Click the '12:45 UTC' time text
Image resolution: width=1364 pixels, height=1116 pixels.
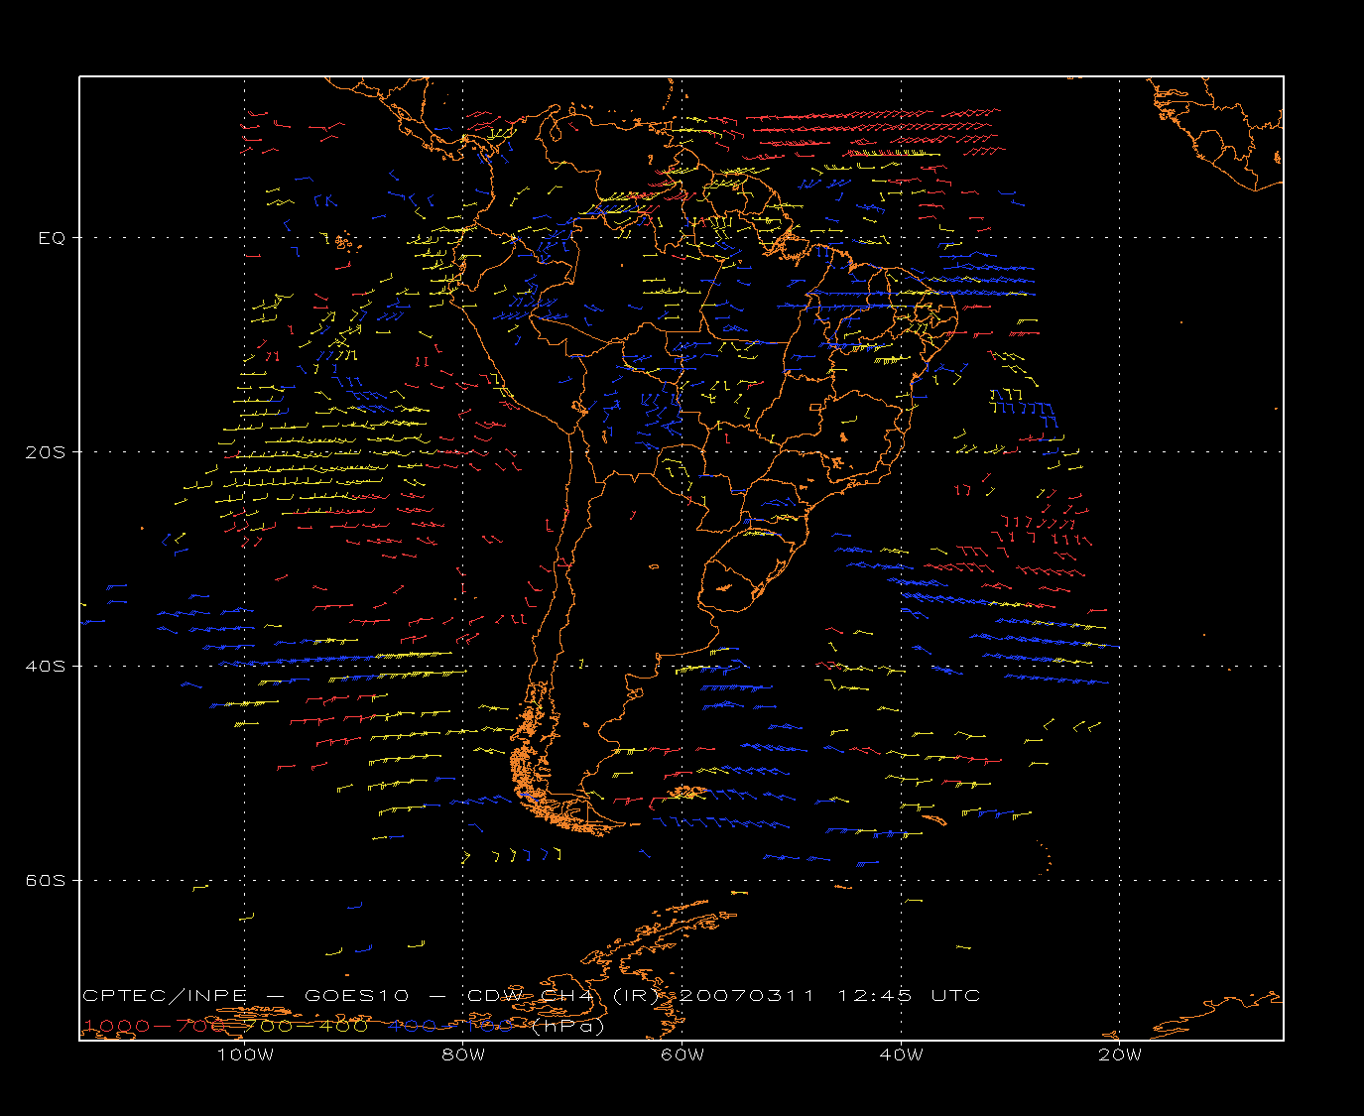(909, 995)
